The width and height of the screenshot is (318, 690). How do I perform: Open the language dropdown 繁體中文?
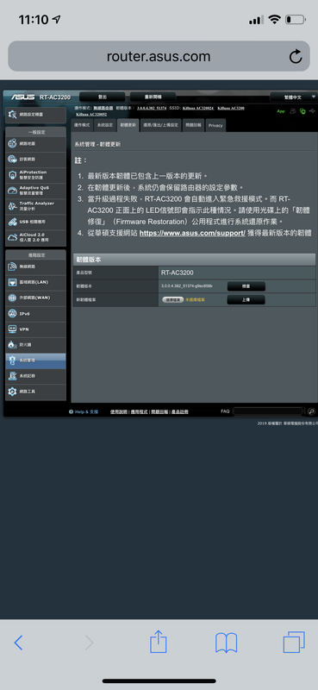293,97
